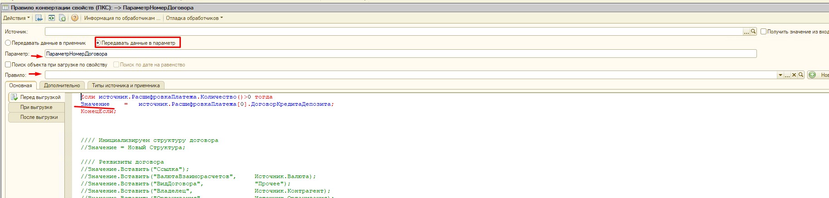Screen dimensions: 829x198
Task: Select 'Передавать данные в приемник' radio button
Action: [x=8, y=43]
